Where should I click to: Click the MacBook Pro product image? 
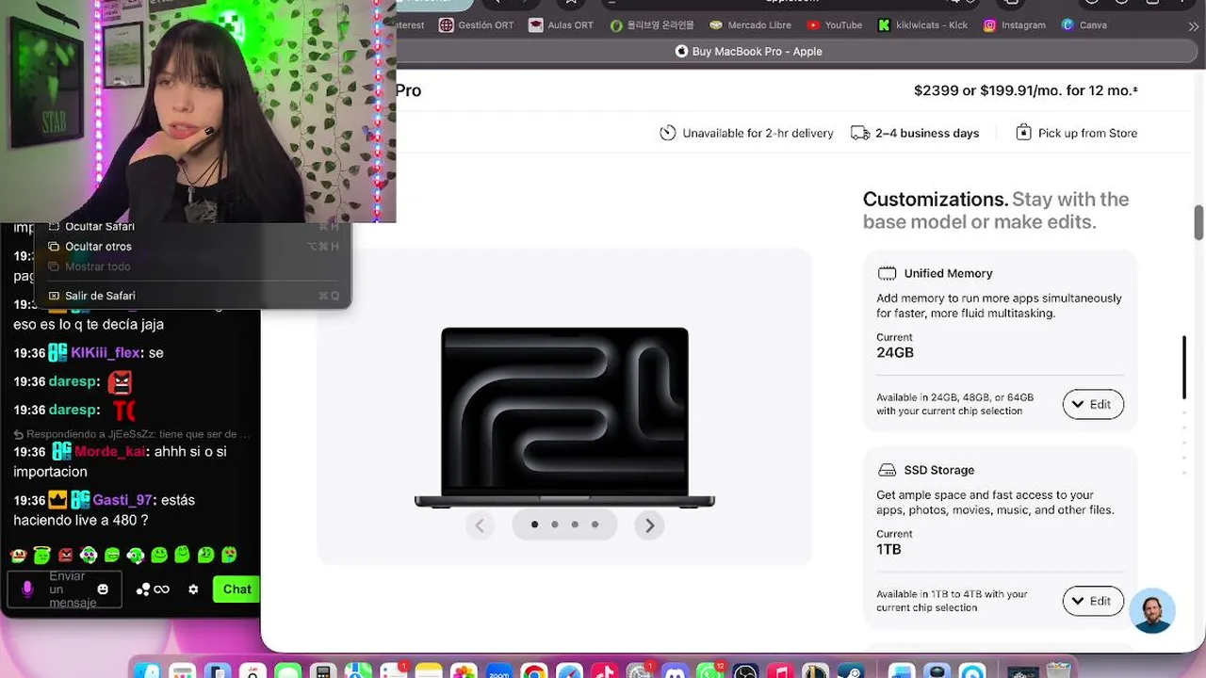pos(564,417)
